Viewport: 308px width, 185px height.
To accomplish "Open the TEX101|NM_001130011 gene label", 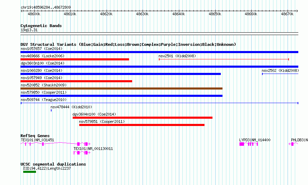I will click(x=93, y=149).
